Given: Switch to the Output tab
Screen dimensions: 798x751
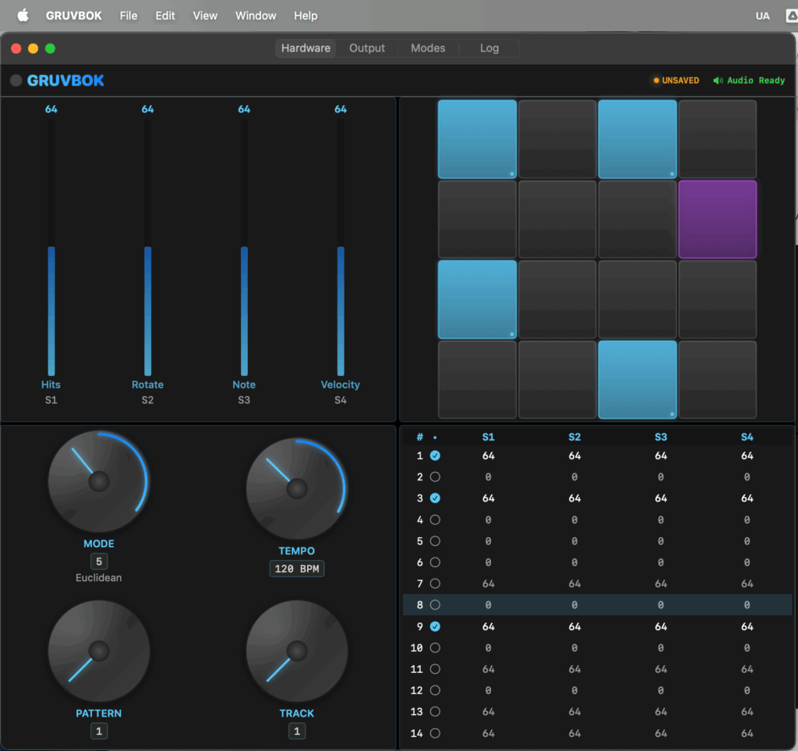Looking at the screenshot, I should [x=366, y=48].
